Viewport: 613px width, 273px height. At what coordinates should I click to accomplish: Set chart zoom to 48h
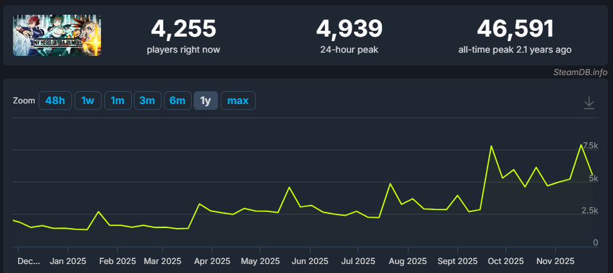click(55, 101)
